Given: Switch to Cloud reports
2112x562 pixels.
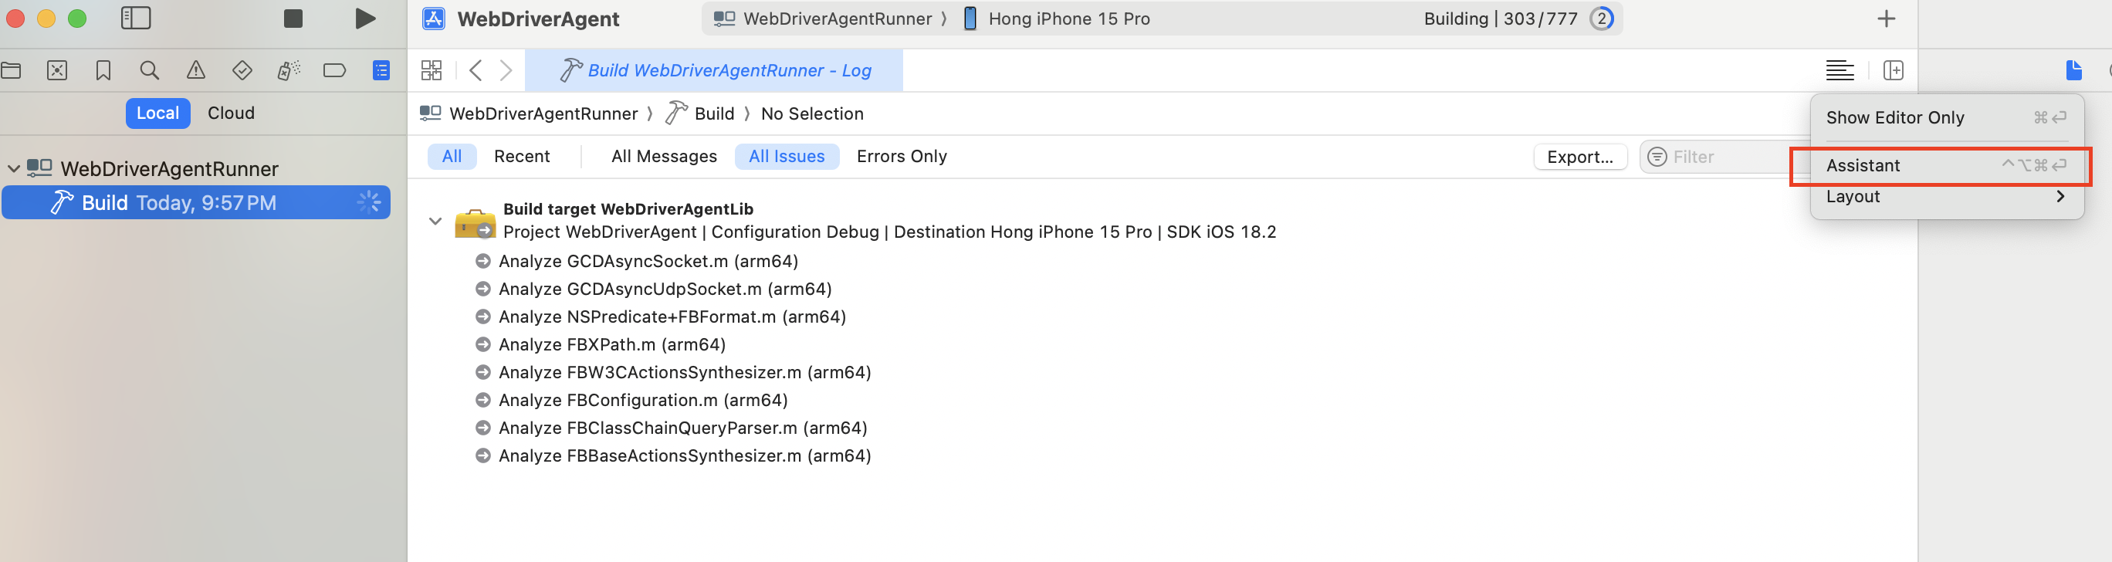Looking at the screenshot, I should point(232,113).
